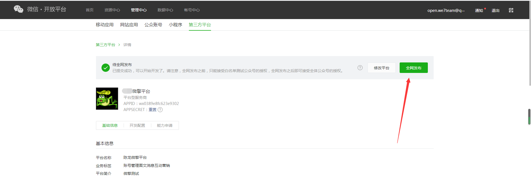Screen dimensions: 531x179
Task: Click the 修改平台 button
Action: (382, 68)
